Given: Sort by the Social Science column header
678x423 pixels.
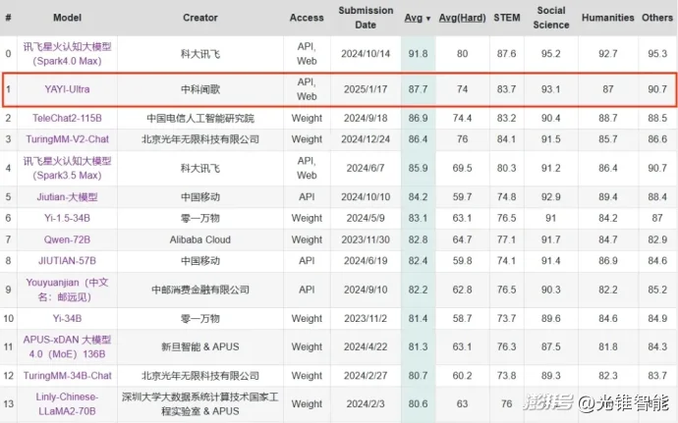Looking at the screenshot, I should [x=551, y=18].
